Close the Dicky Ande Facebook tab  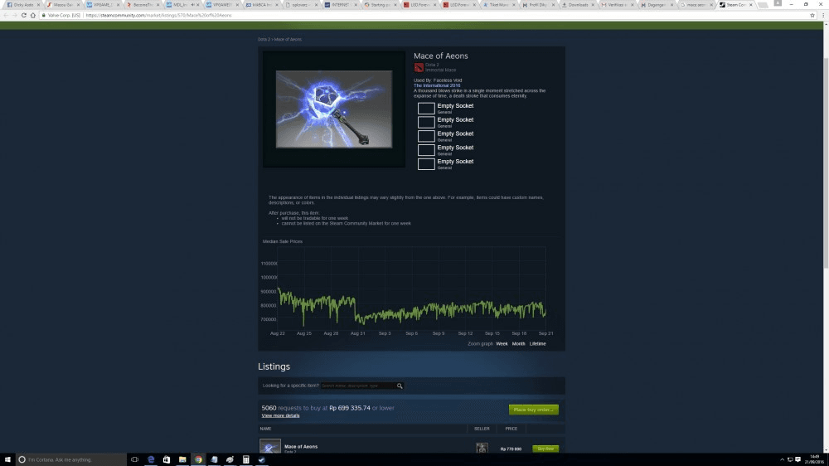coord(39,5)
